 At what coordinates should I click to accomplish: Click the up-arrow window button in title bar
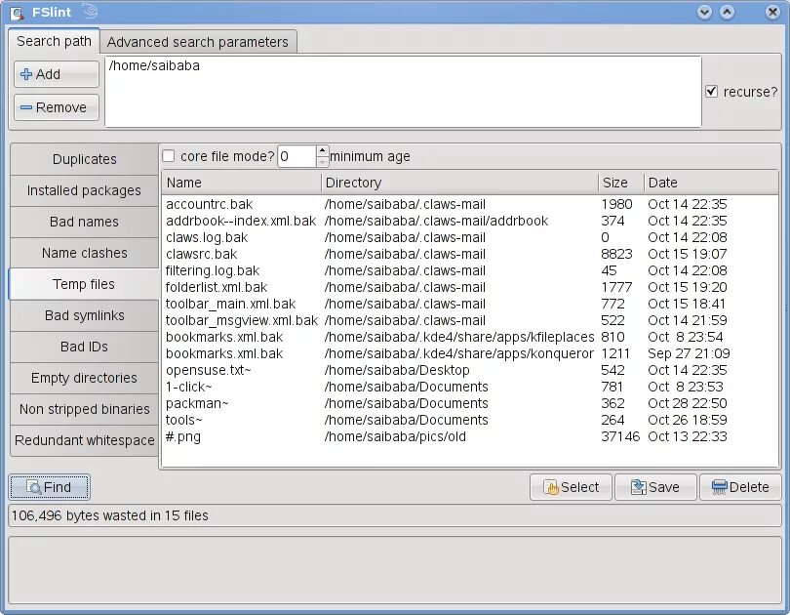coord(727,12)
